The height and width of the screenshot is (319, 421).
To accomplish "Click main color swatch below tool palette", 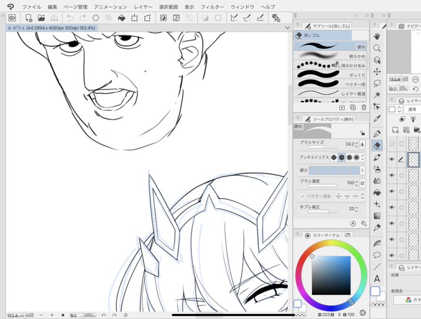I will (x=375, y=291).
